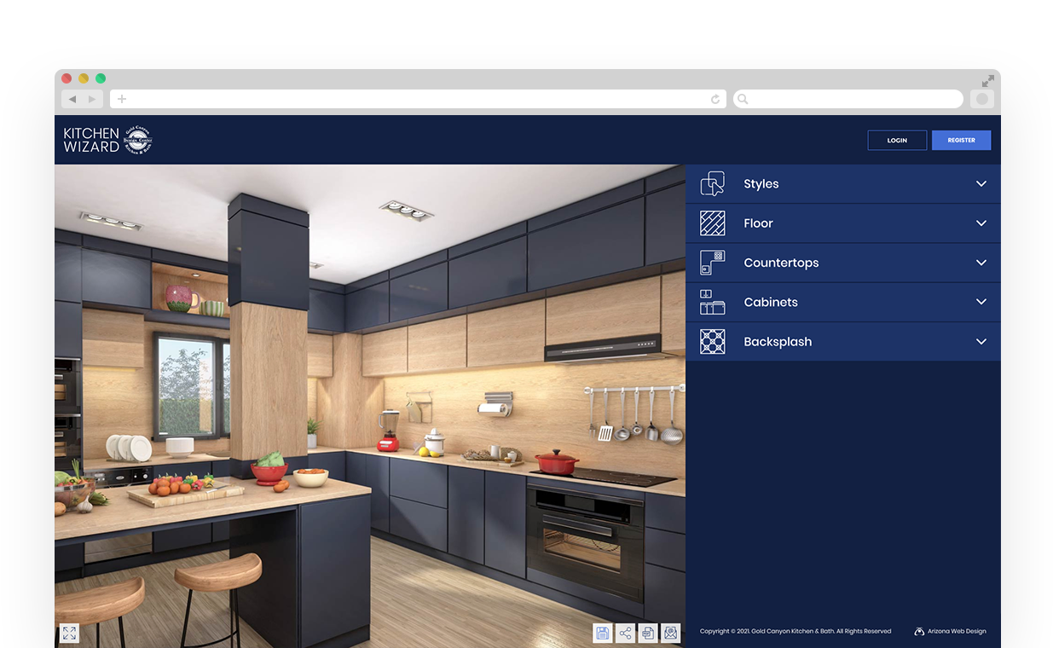This screenshot has width=1053, height=648.
Task: Click the Backsplash tile pattern icon
Action: 712,342
